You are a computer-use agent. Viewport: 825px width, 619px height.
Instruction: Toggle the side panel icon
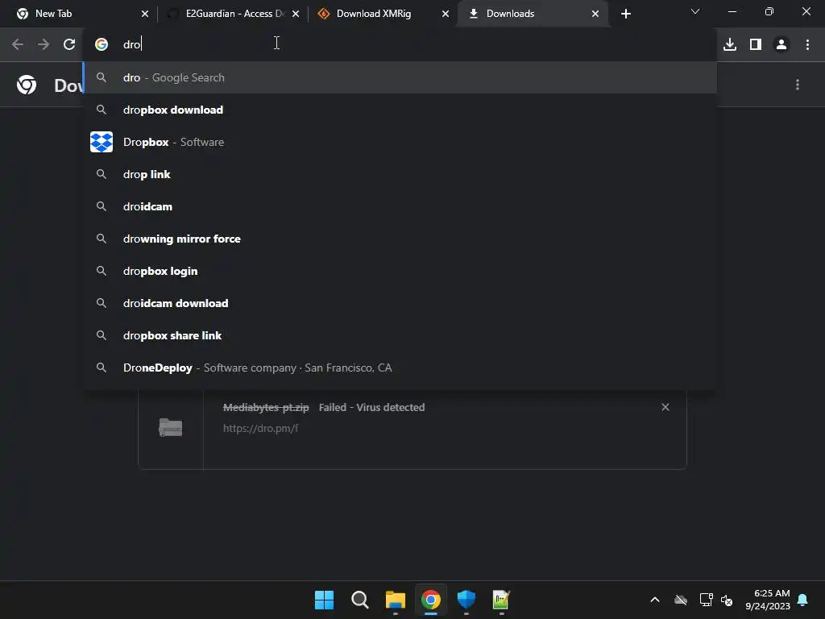tap(756, 44)
